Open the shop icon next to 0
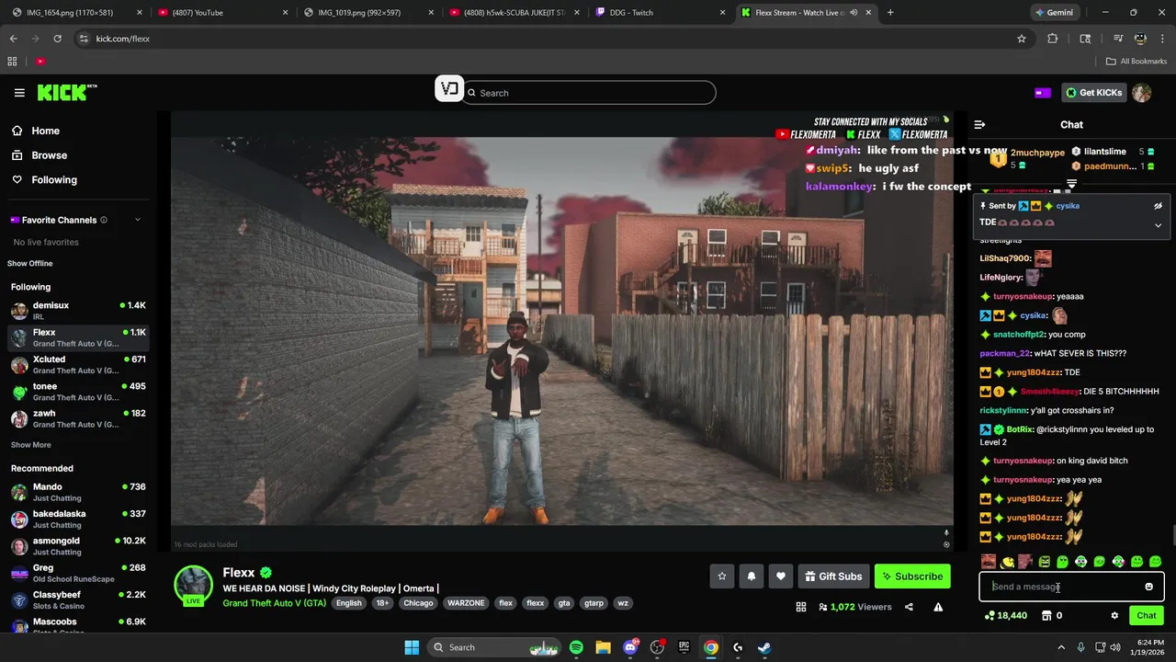This screenshot has height=662, width=1176. tap(1046, 616)
